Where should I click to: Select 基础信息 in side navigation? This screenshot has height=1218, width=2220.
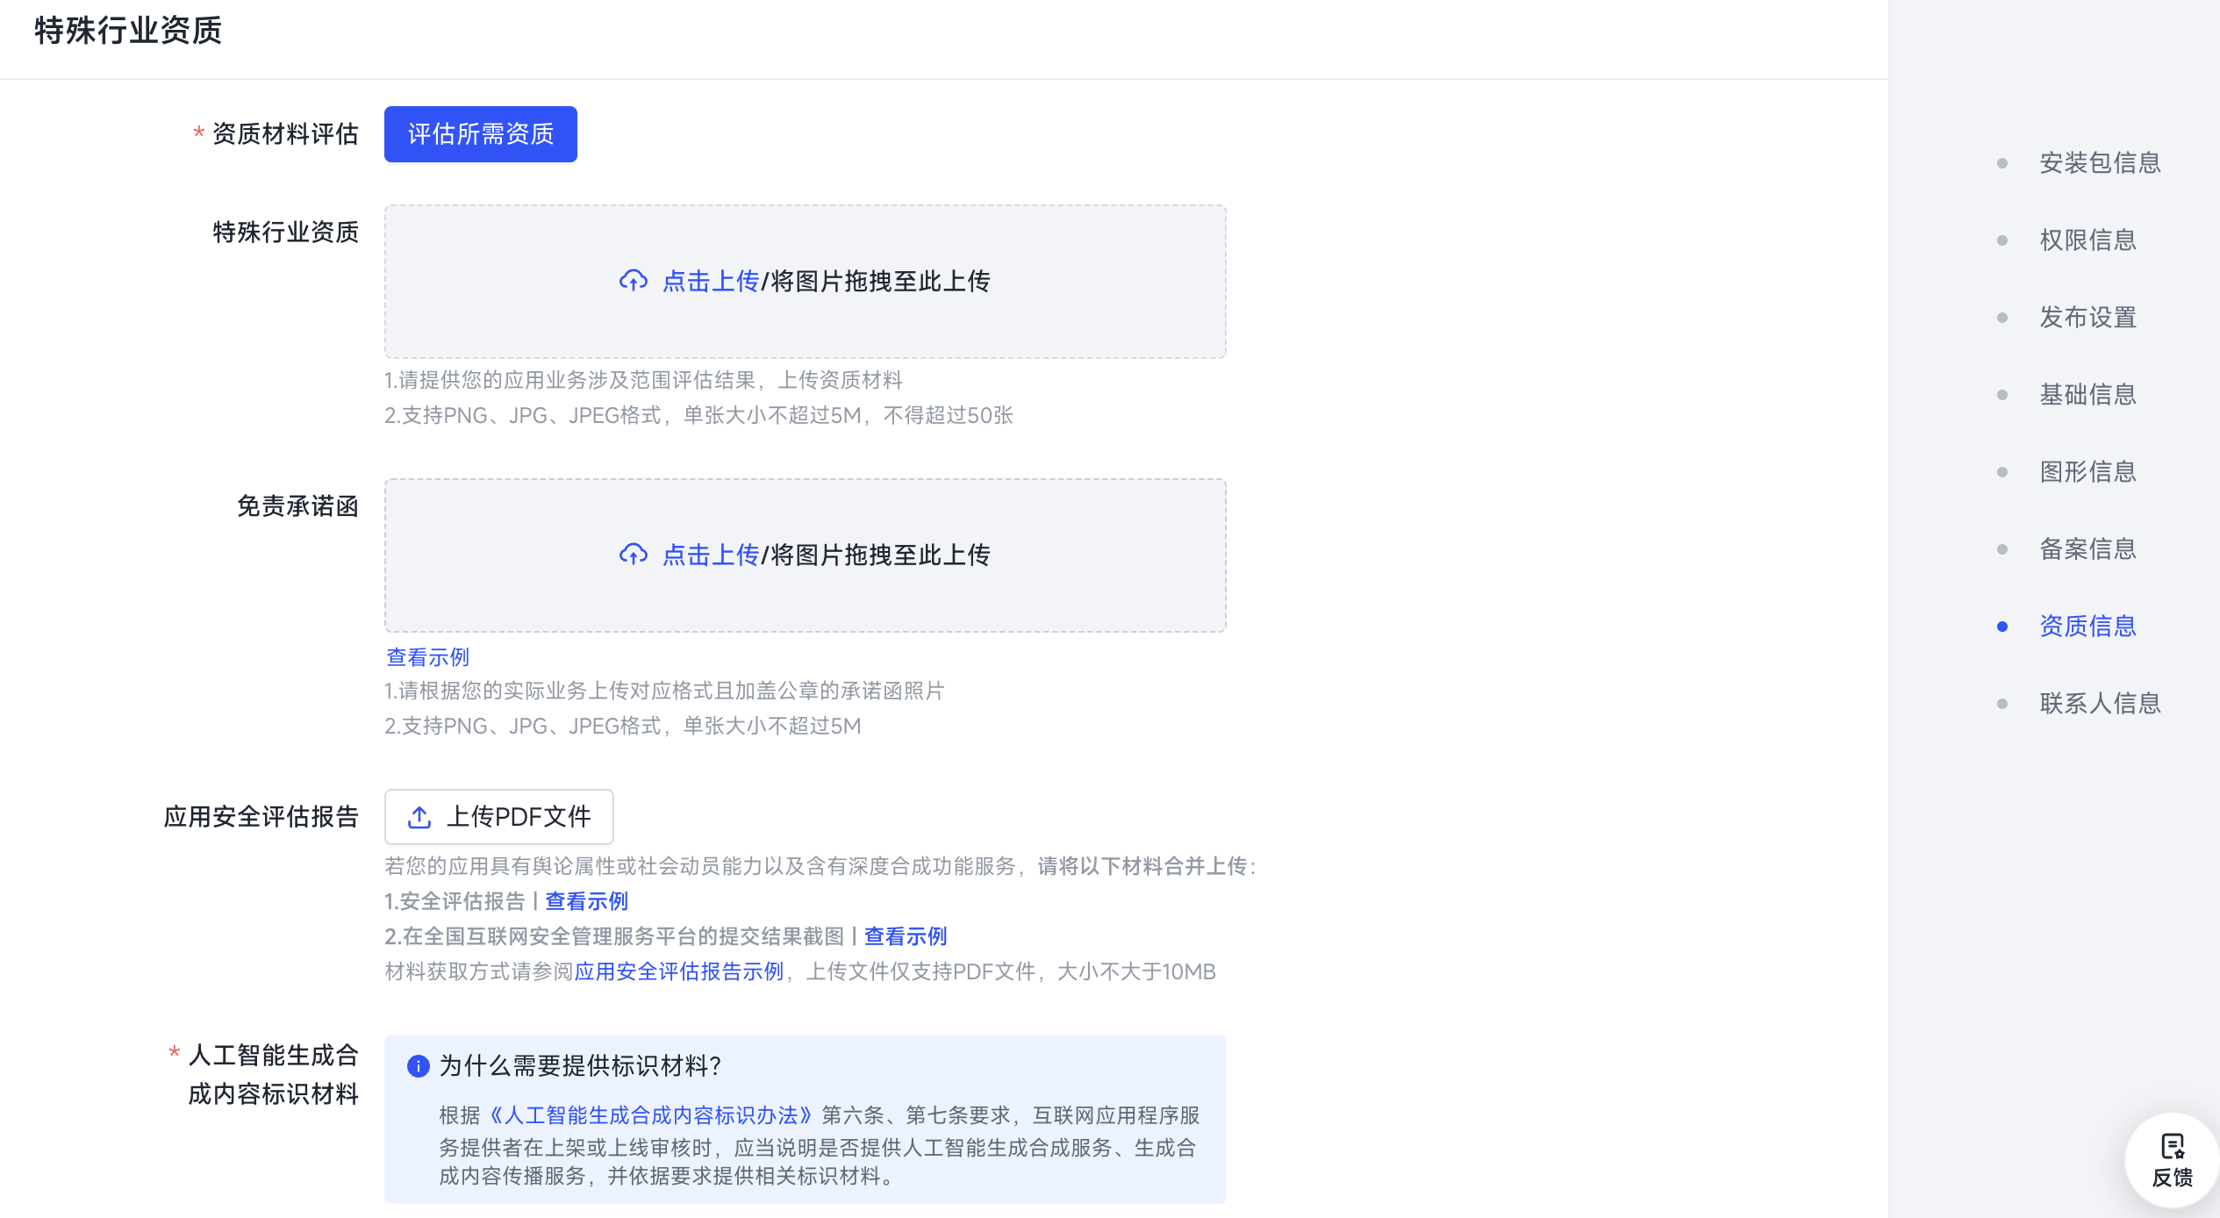coord(2087,395)
